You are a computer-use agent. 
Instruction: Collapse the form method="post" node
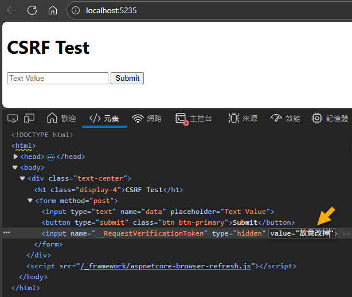coord(30,201)
